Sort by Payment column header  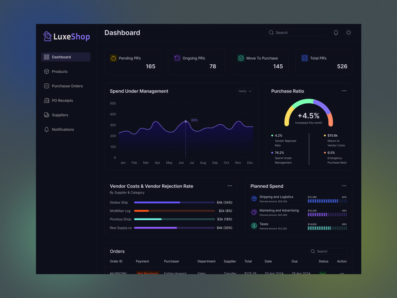[142, 261]
